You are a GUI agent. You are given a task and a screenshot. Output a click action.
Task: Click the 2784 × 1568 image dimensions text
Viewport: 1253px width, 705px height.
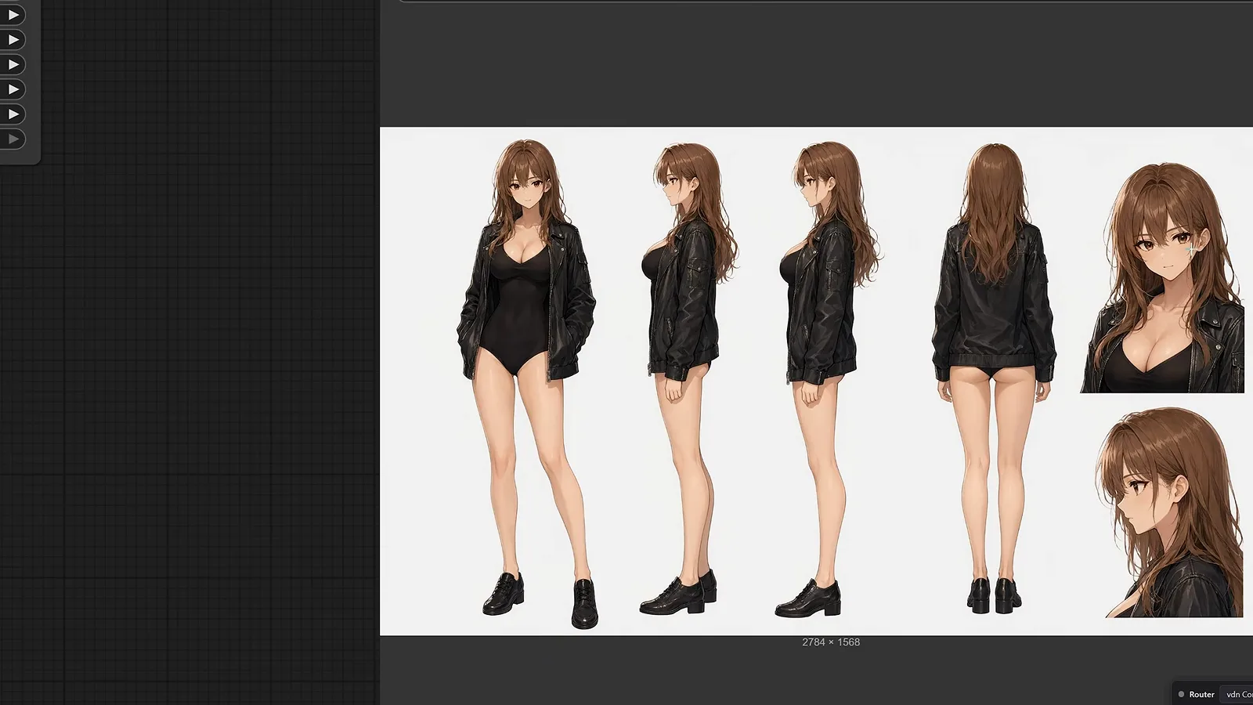tap(831, 642)
